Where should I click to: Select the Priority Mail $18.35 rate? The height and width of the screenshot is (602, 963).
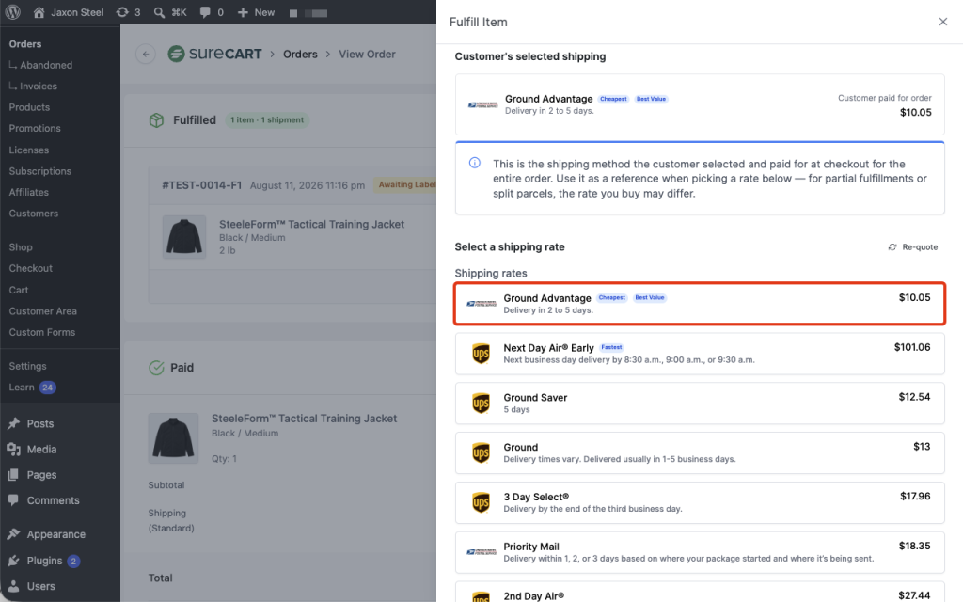700,552
